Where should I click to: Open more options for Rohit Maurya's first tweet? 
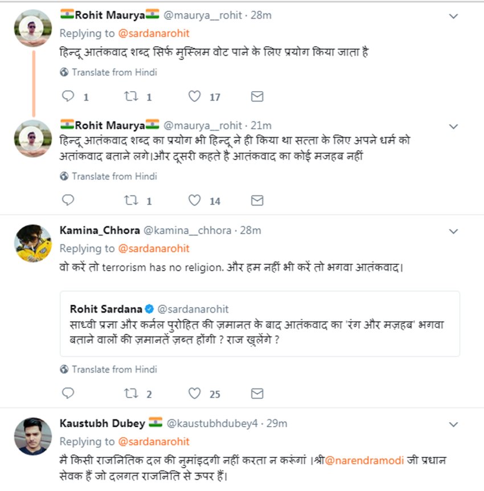453,17
